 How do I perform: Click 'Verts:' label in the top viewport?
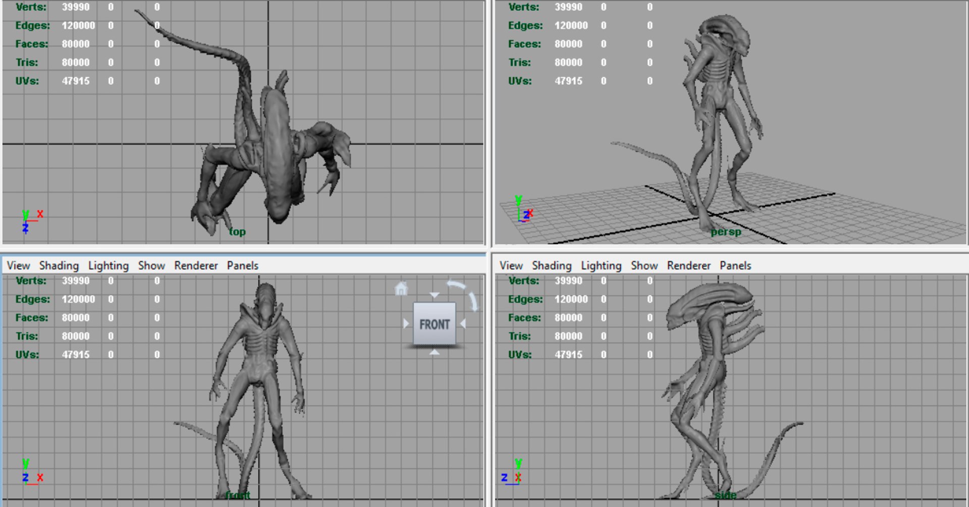31,7
